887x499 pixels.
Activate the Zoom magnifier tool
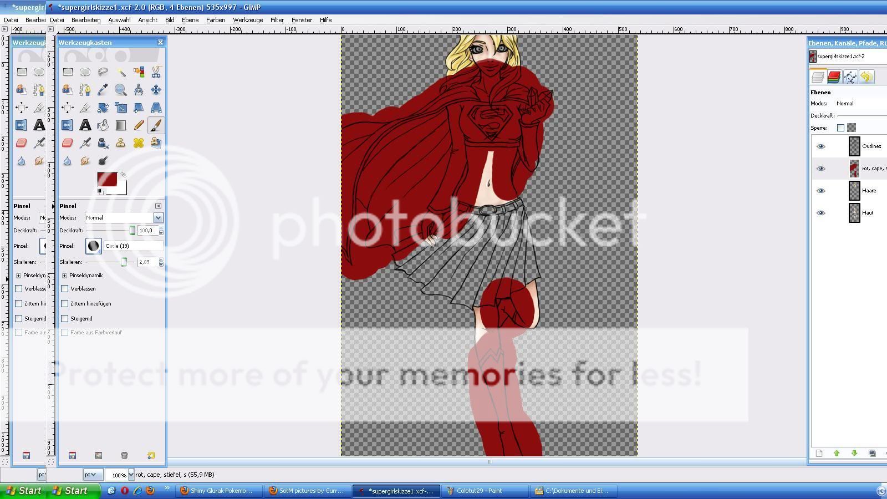tap(120, 89)
